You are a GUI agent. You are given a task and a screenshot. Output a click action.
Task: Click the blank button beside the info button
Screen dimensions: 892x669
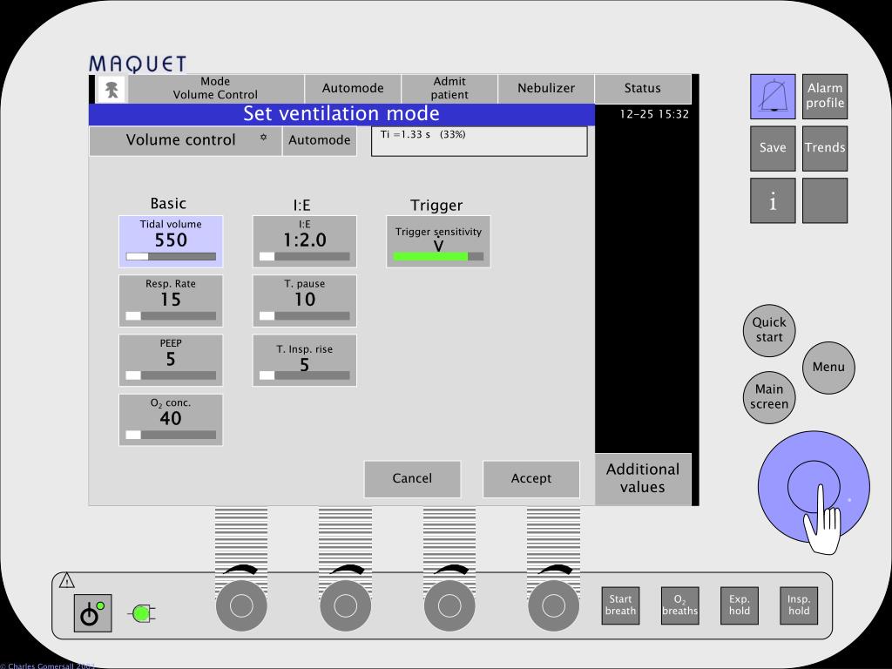pos(825,200)
